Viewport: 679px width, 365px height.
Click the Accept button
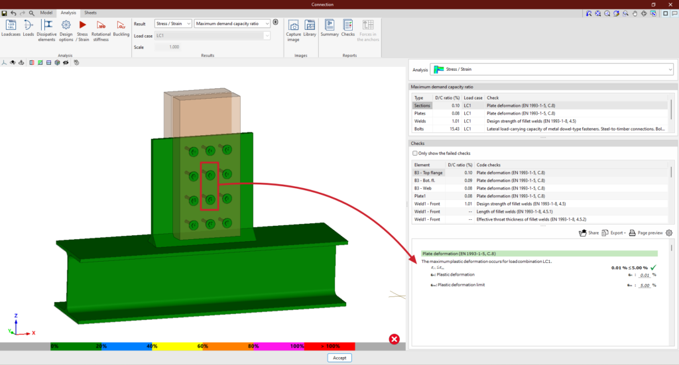click(339, 358)
